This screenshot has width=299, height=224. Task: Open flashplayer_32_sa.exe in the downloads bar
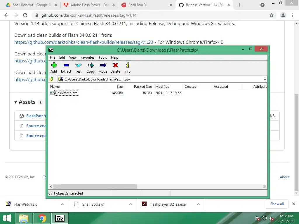(x=168, y=204)
